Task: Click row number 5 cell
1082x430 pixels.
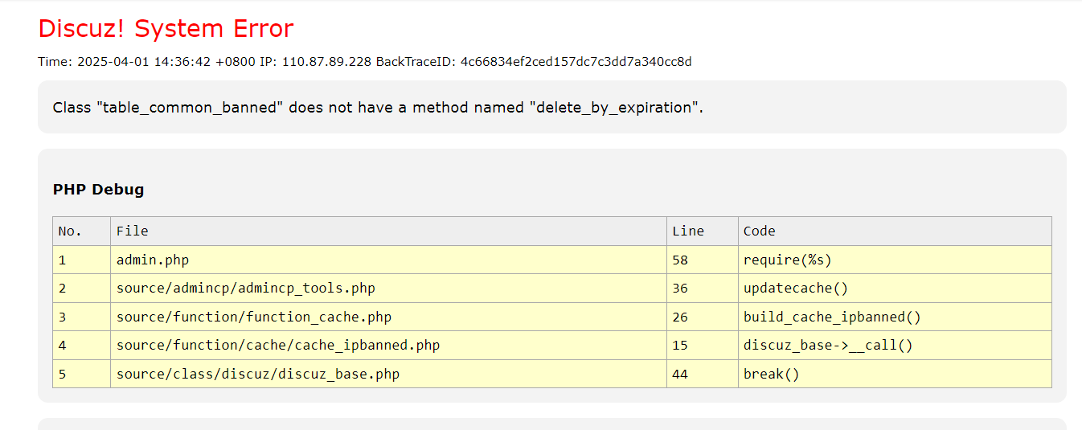Action: tap(82, 374)
